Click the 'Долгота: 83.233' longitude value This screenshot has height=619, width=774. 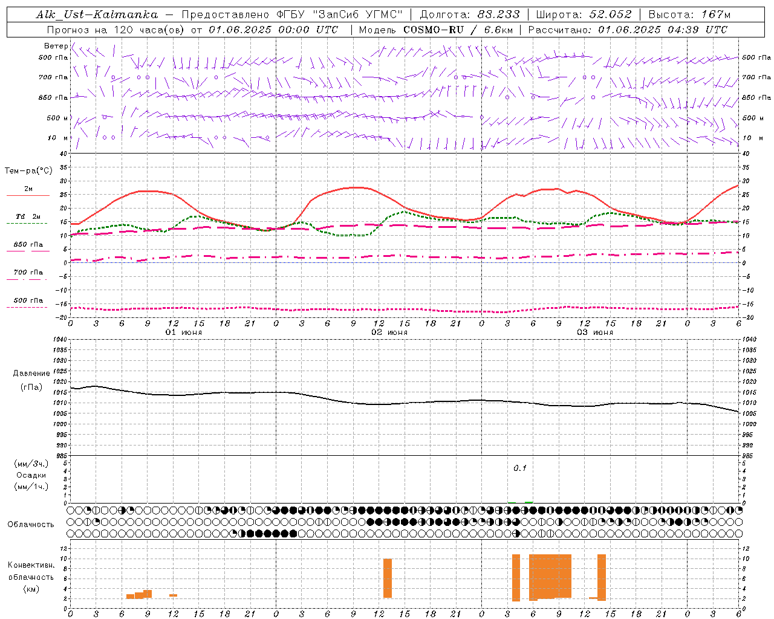point(469,15)
